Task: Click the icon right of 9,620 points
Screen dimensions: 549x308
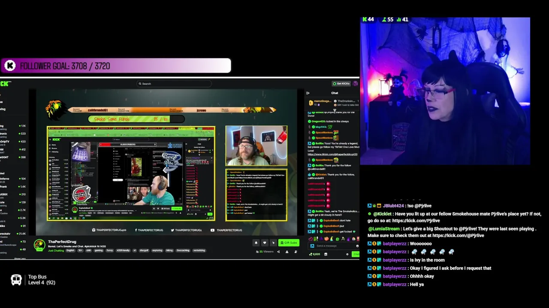Action: [326, 254]
